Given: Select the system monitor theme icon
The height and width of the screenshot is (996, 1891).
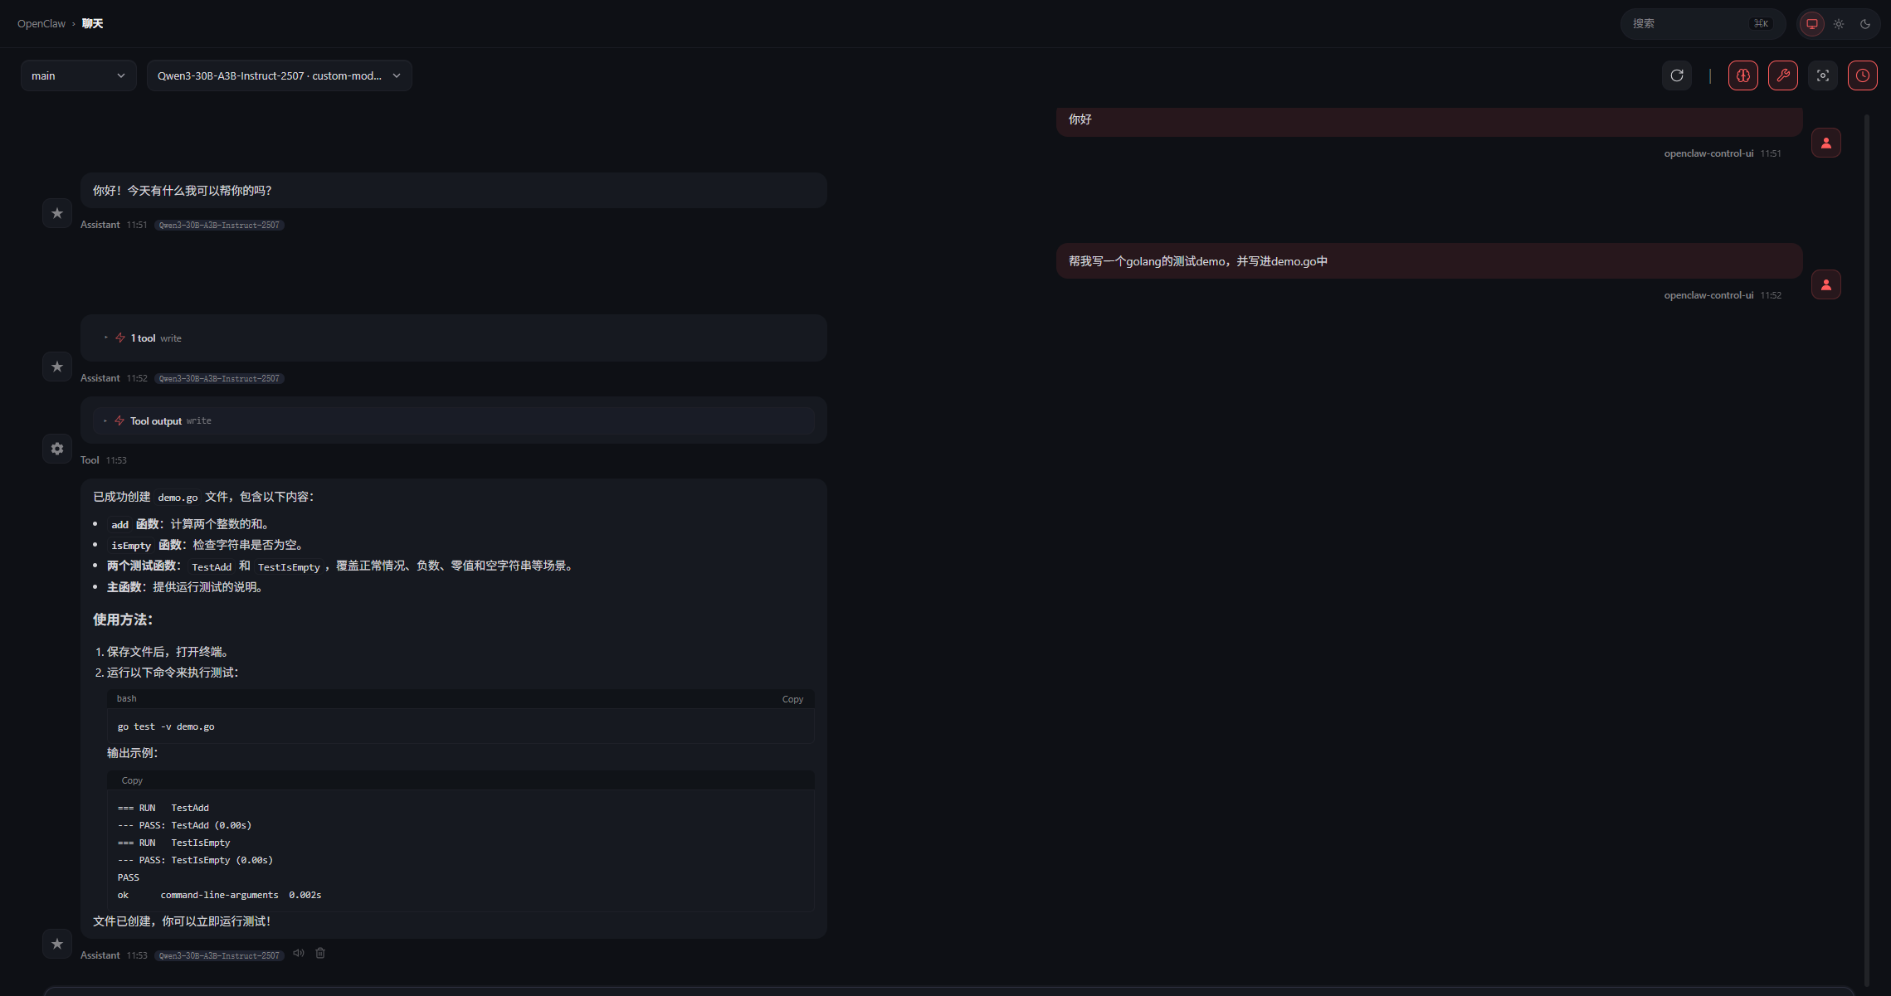Looking at the screenshot, I should click(x=1812, y=24).
